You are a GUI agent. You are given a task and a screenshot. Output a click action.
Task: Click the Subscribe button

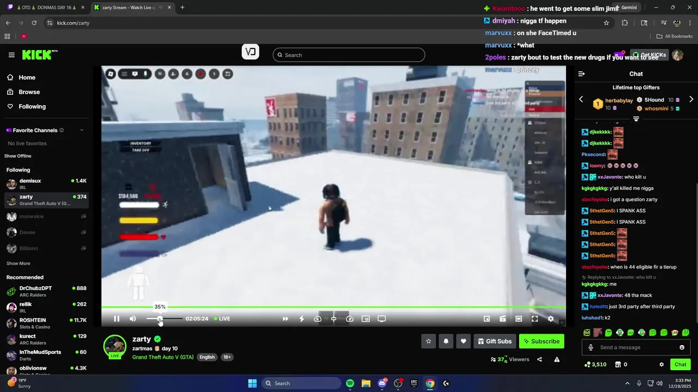pyautogui.click(x=541, y=341)
